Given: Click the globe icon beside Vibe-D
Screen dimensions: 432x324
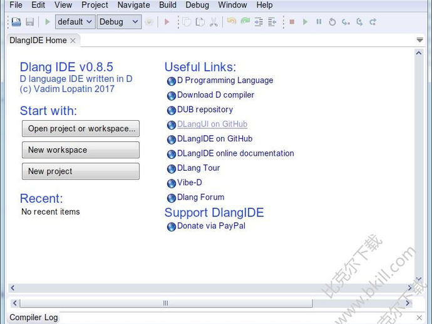Looking at the screenshot, I should coord(172,183).
